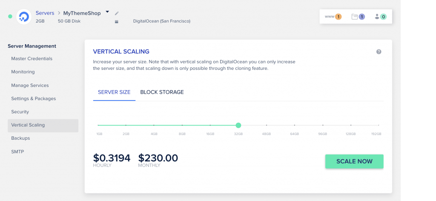This screenshot has height=201, width=436.
Task: Go to Servers breadcrumb link
Action: click(45, 13)
